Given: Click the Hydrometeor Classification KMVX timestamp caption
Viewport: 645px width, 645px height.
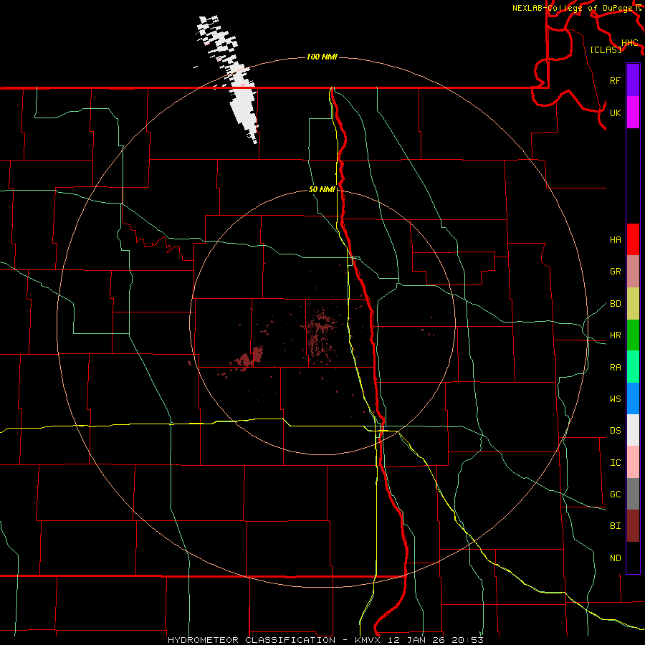Looking at the screenshot, I should click(x=325, y=640).
